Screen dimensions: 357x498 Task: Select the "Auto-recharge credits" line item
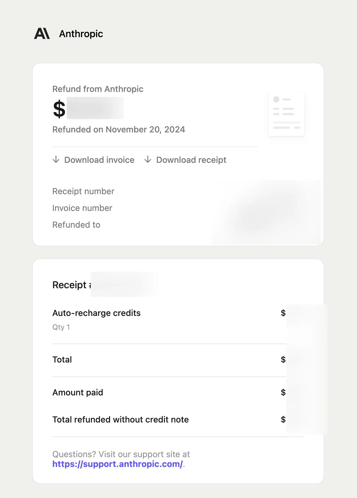pos(96,313)
